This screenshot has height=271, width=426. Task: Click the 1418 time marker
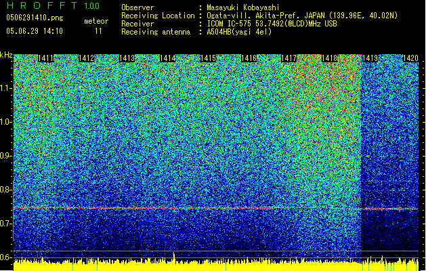[329, 58]
